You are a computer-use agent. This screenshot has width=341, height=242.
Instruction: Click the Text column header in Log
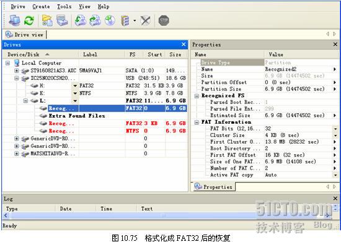pos(147,209)
